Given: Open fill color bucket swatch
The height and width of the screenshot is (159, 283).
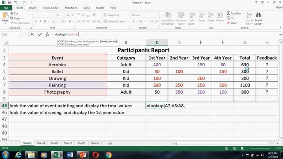Looking at the screenshot, I should 63,22.
